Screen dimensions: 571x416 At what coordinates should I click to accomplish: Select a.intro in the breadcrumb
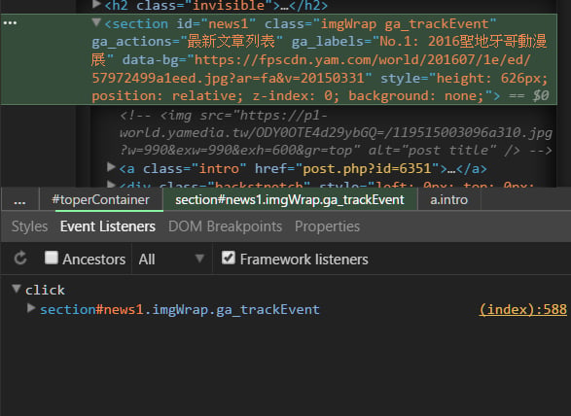449,200
